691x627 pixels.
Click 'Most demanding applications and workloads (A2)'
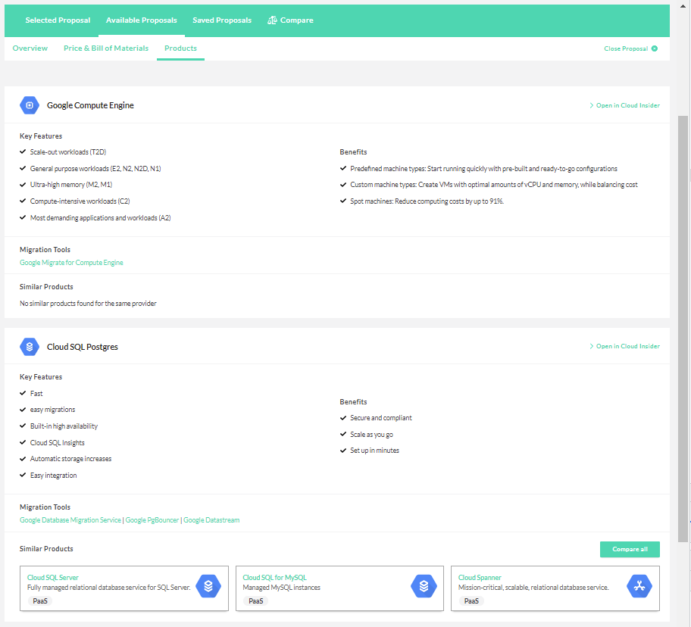[101, 217]
